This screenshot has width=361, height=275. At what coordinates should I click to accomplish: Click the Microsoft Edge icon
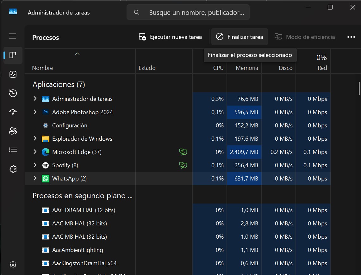pyautogui.click(x=46, y=152)
